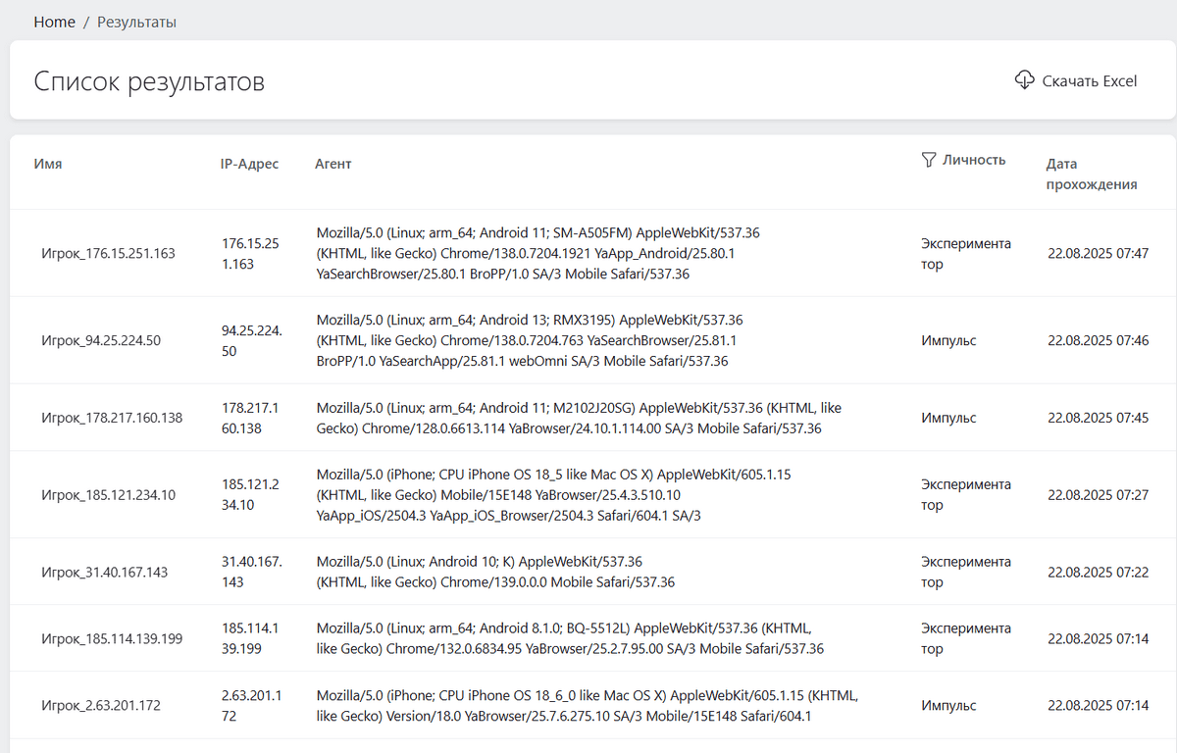Click the IP-Адрес column header

pos(249,164)
